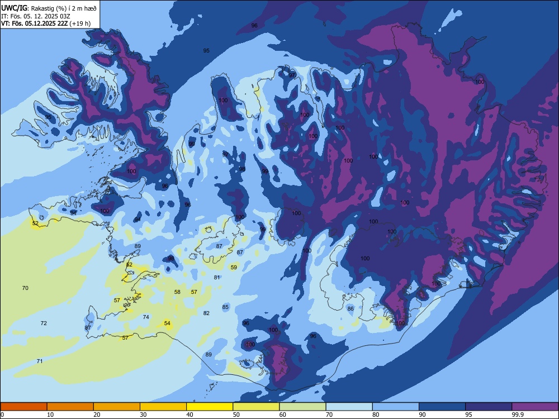Click the map humidity value '82'
This screenshot has height=419, width=559.
pos(206,313)
